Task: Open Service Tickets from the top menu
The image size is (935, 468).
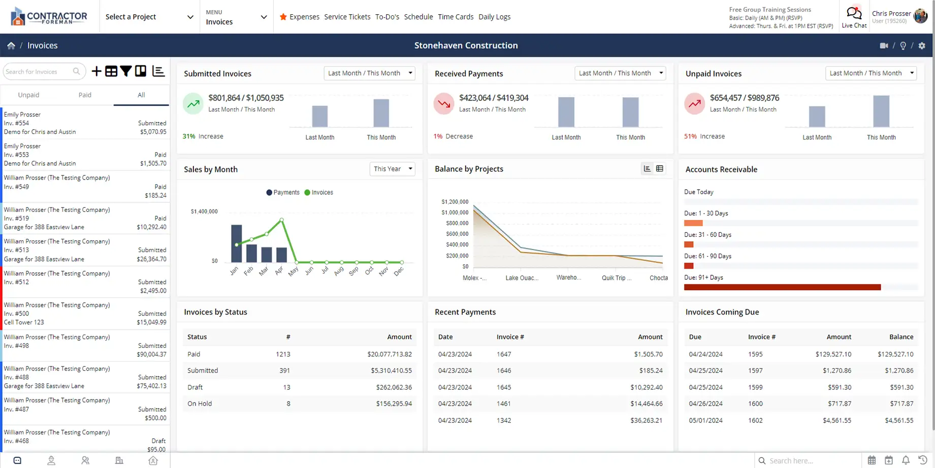Action: pos(347,17)
